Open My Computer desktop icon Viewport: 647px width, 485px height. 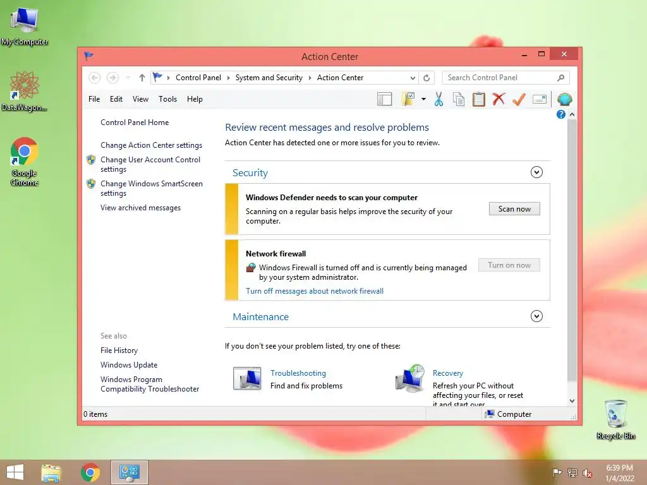tap(25, 26)
